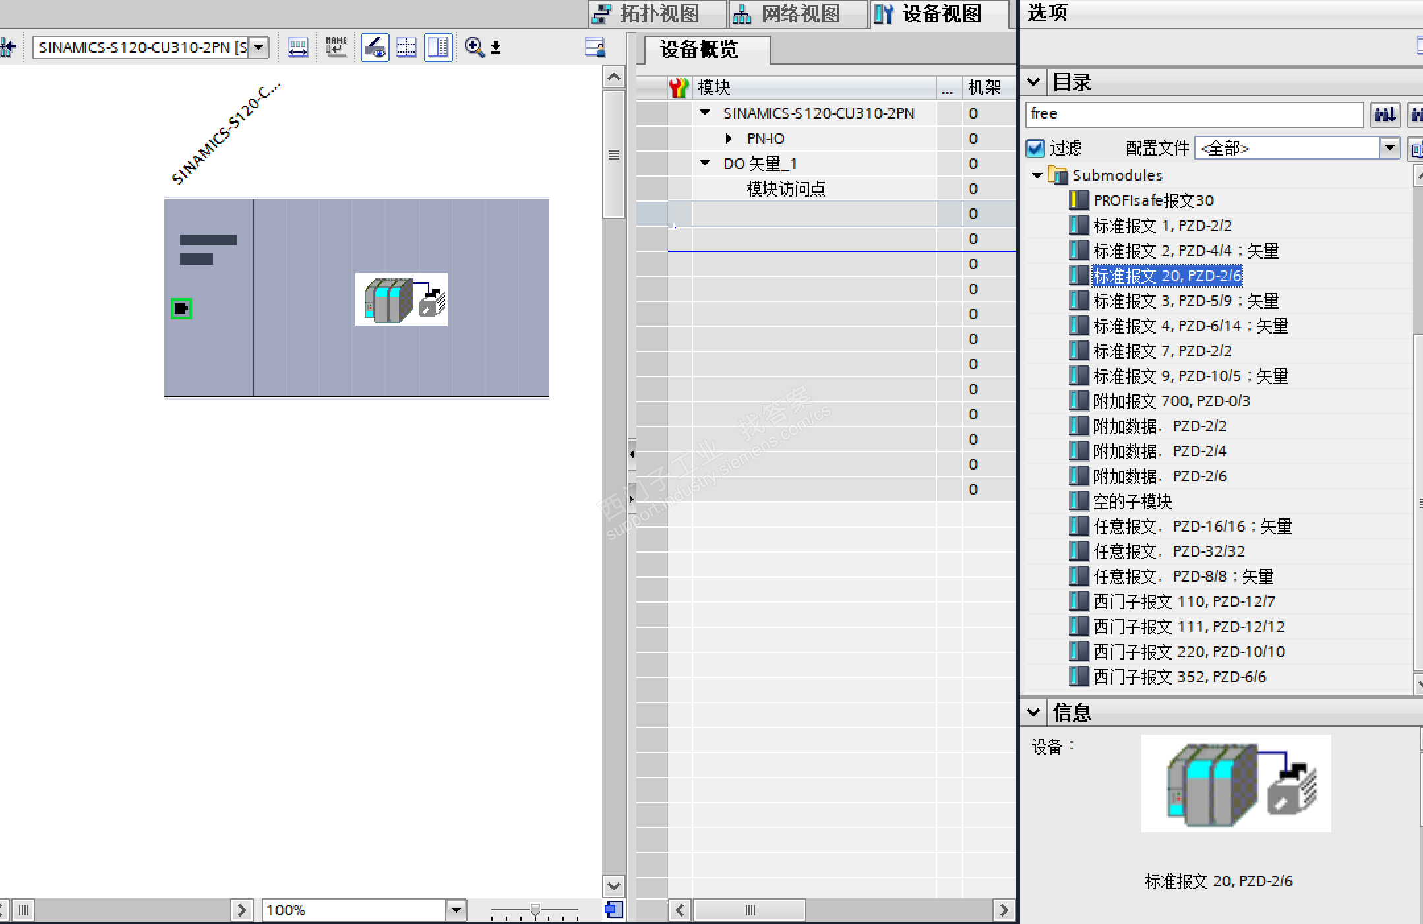Screen dimensions: 1423x924
Task: Click the clipboard width toolbar icon
Action: coord(298,47)
